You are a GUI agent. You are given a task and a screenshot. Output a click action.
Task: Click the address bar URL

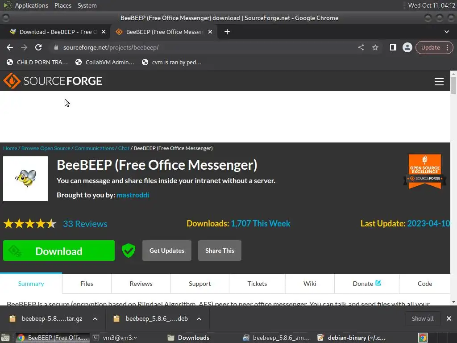click(x=111, y=47)
